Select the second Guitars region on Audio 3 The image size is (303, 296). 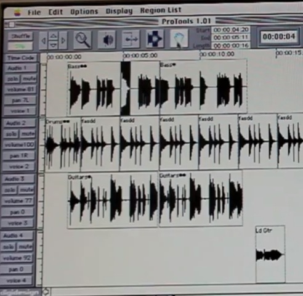point(201,199)
